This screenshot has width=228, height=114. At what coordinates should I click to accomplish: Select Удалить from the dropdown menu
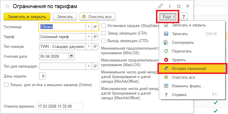192,60
